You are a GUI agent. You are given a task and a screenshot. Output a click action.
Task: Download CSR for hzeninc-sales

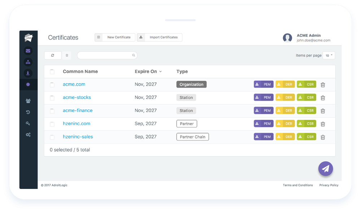click(x=306, y=137)
